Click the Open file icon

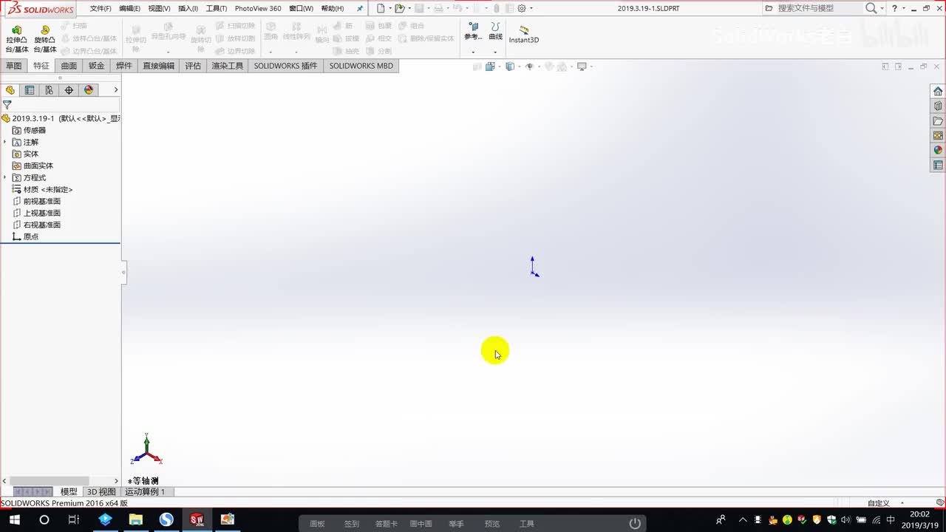click(x=399, y=8)
